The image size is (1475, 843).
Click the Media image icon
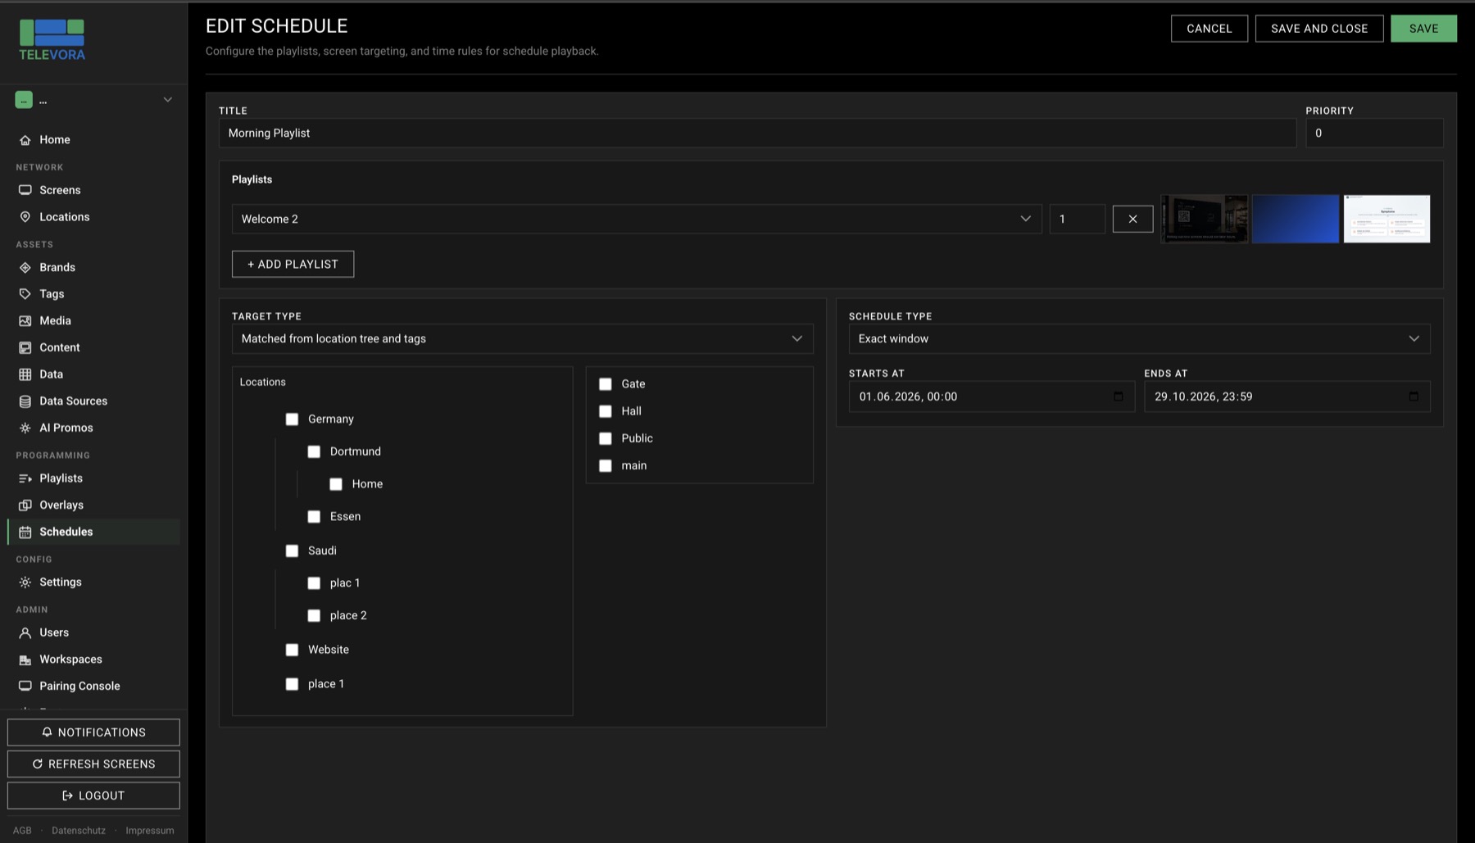[25, 321]
